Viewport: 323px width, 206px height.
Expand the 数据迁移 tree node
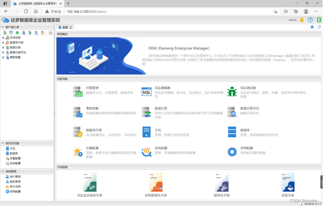pyautogui.click(x=3, y=47)
